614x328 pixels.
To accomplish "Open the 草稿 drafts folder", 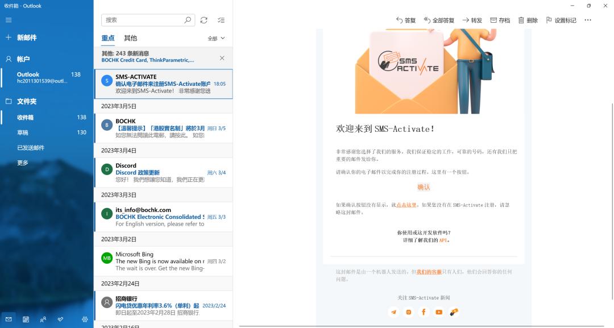I will click(x=47, y=132).
